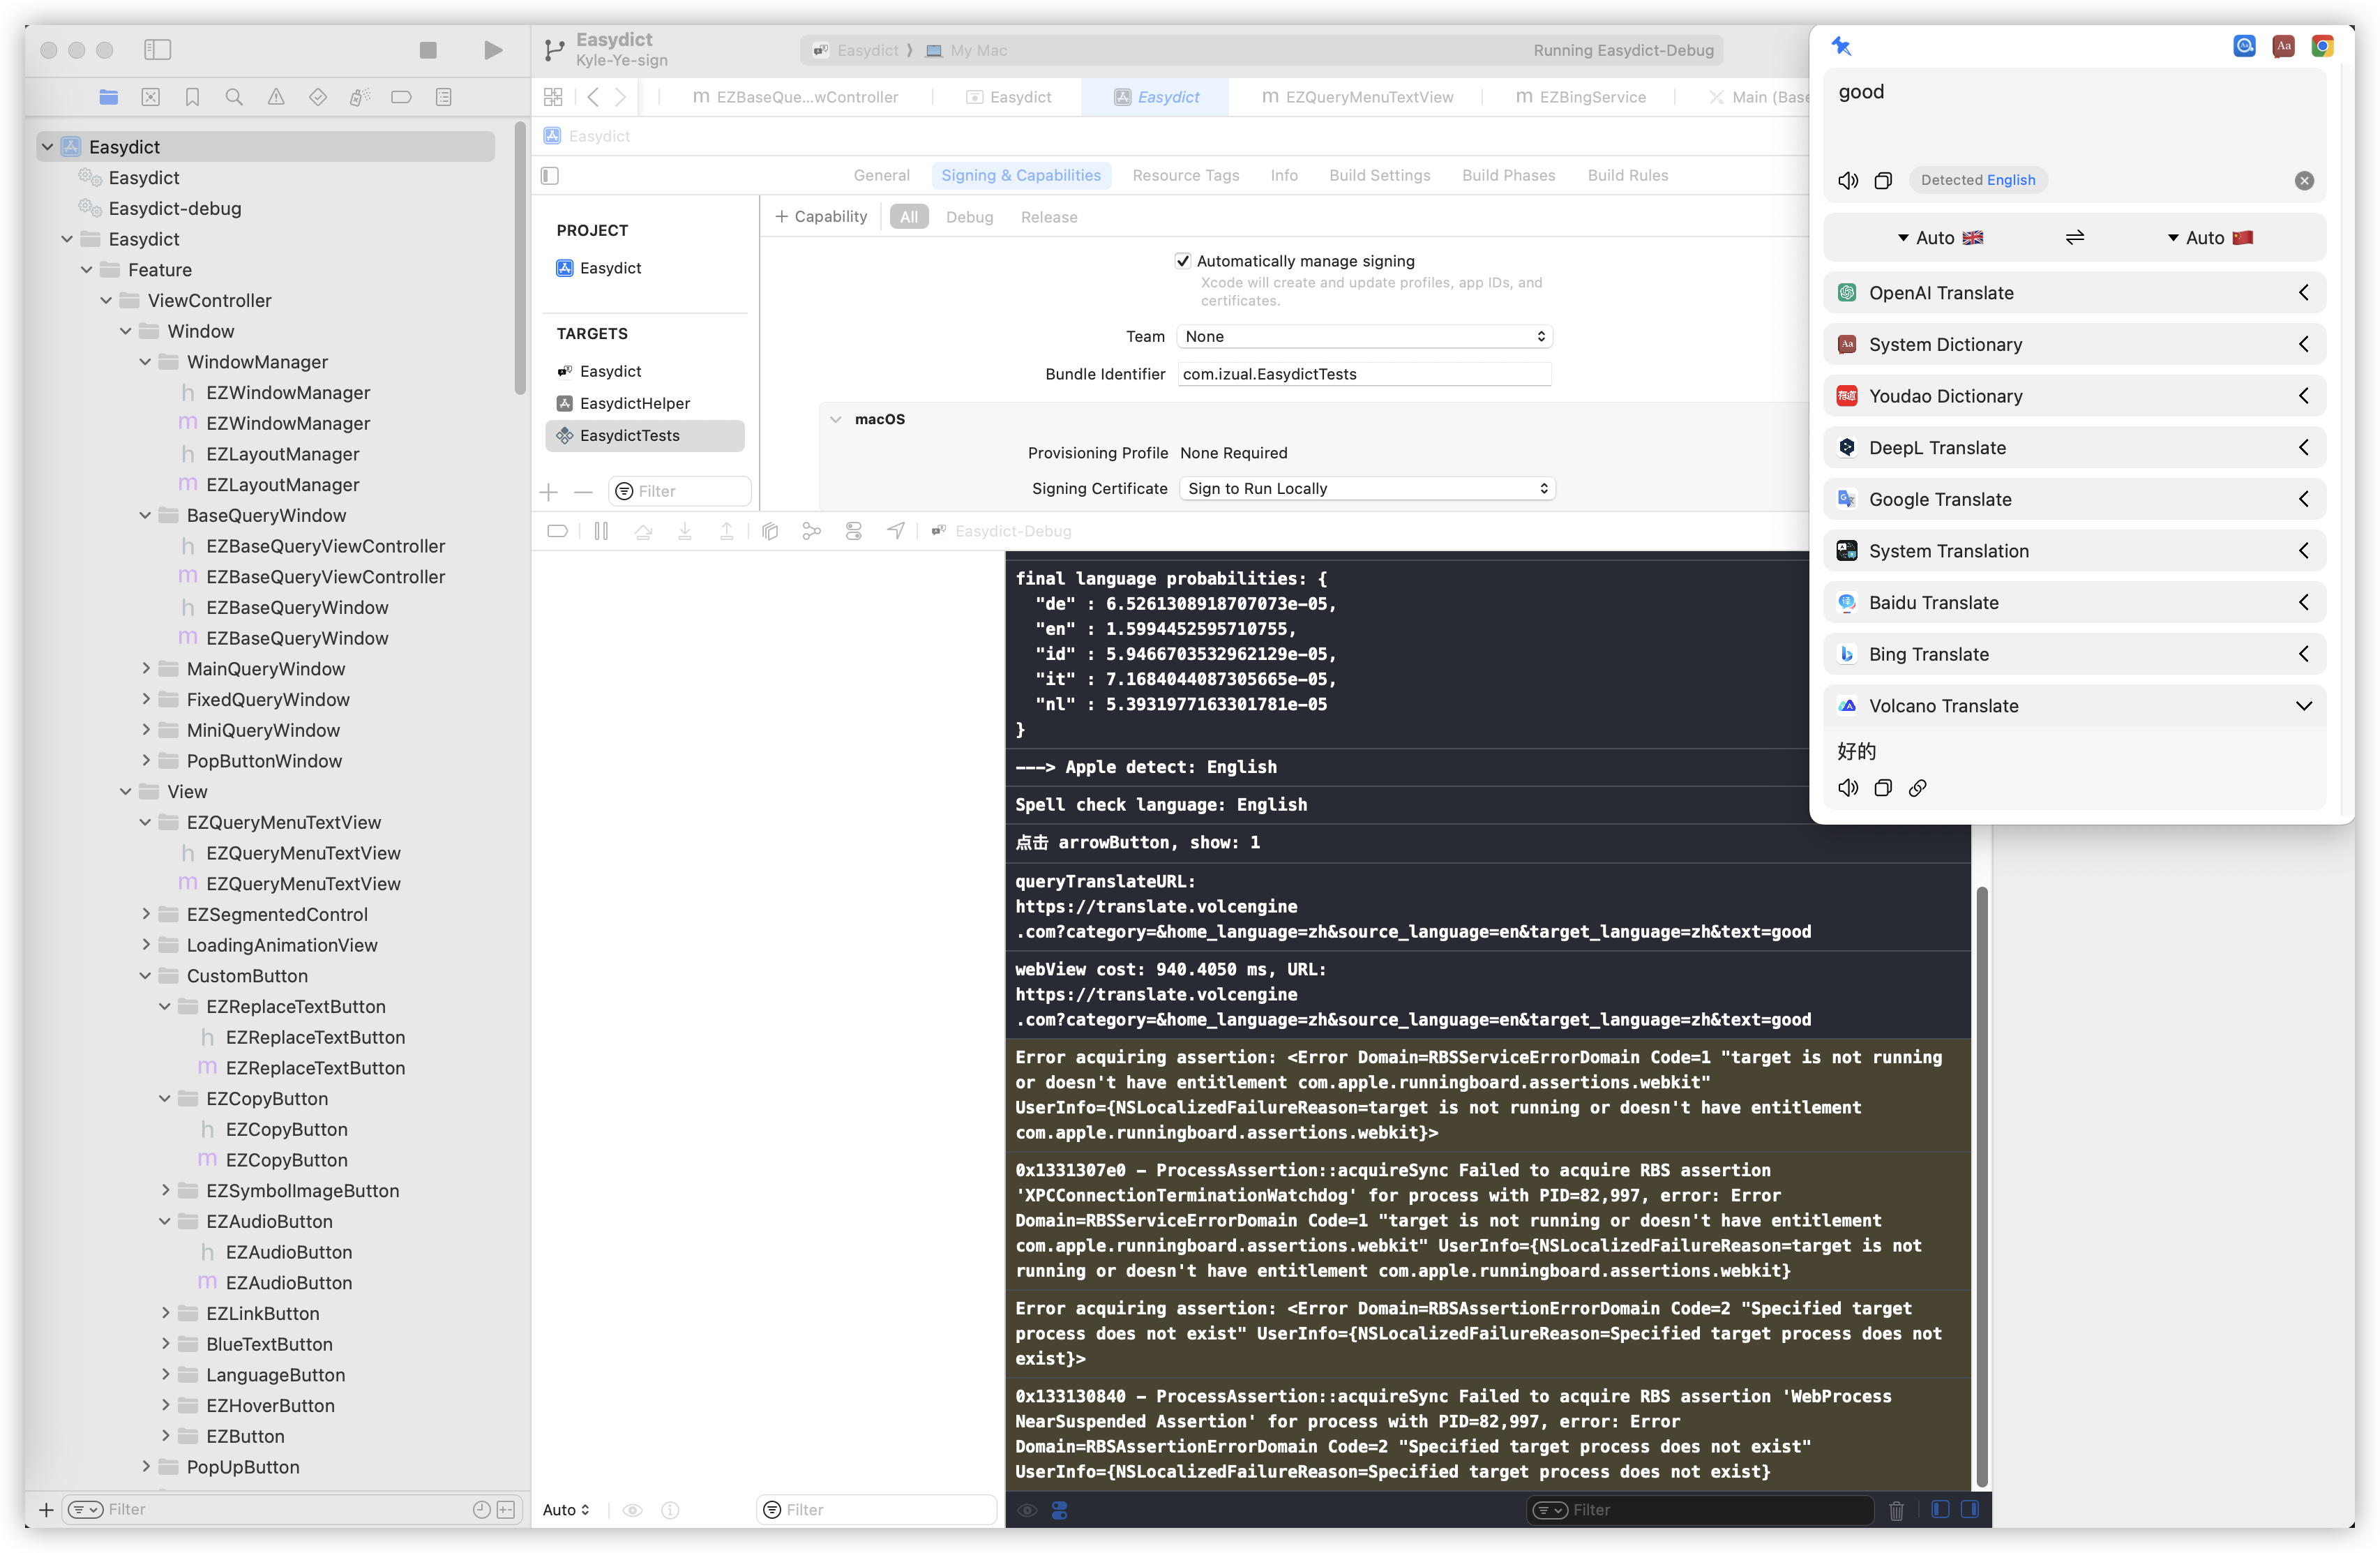Screen dimensions: 2380x1553
Task: Clear the query text with X button
Action: pyautogui.click(x=2304, y=181)
